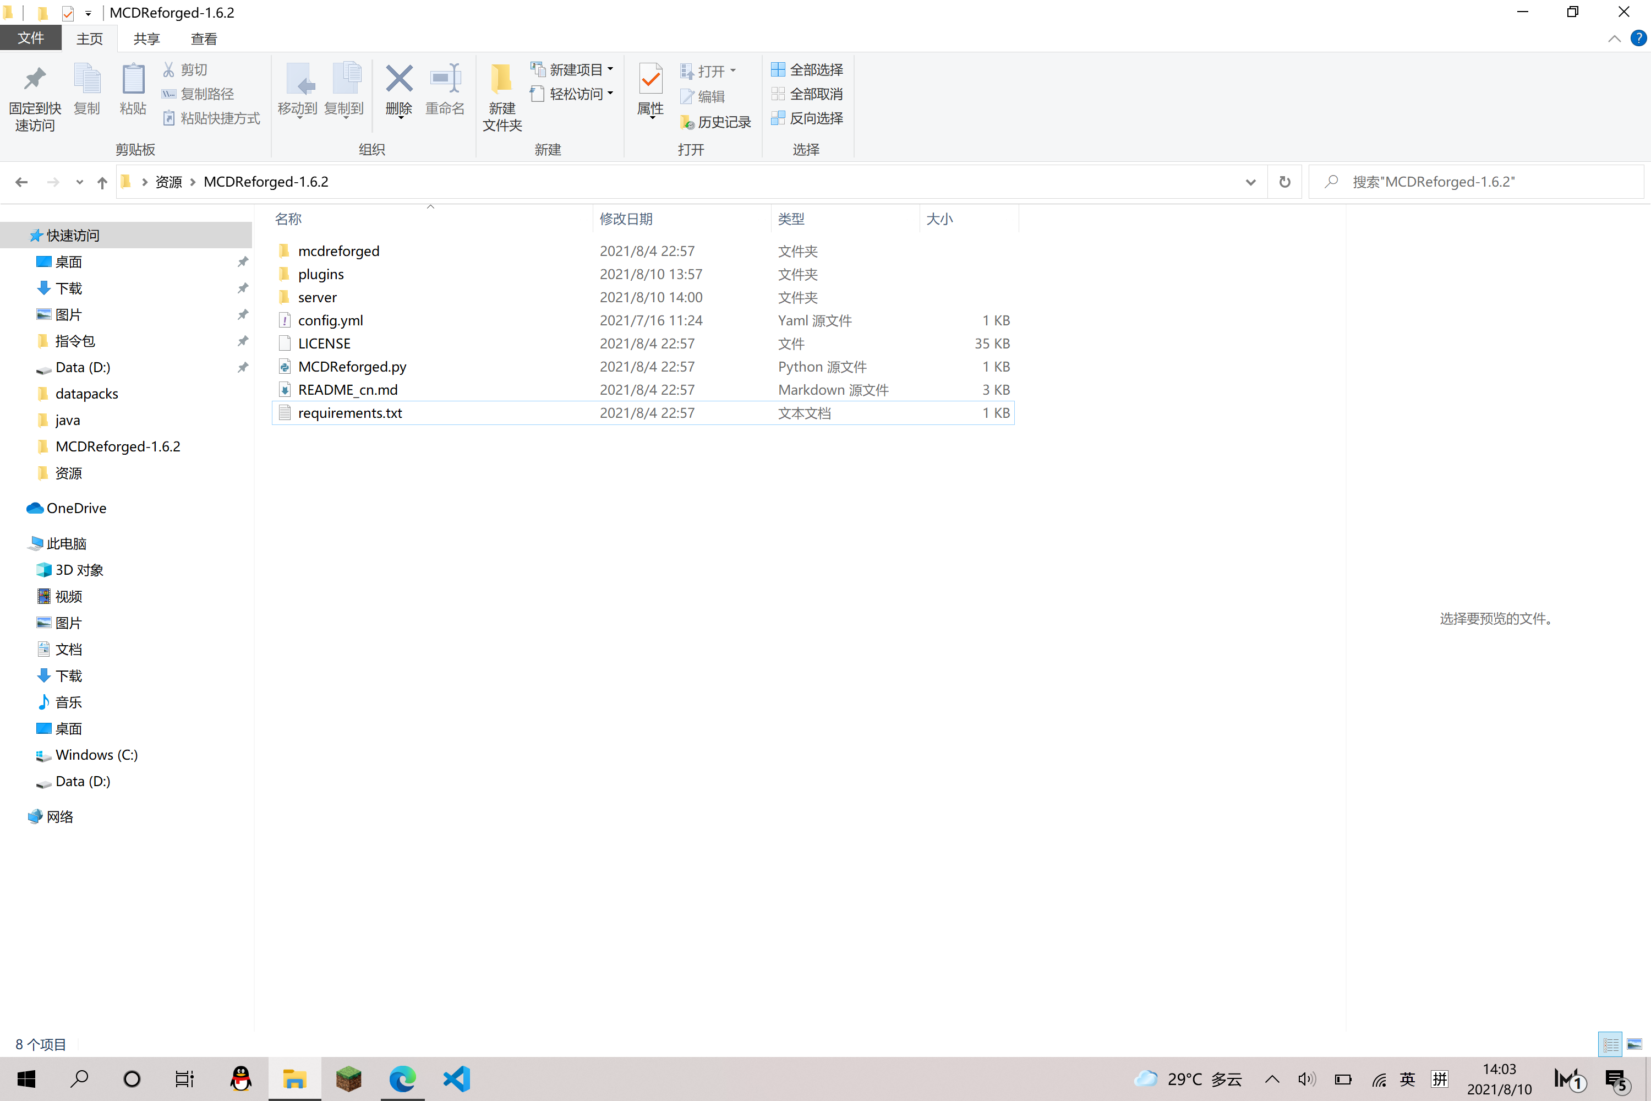Screen dimensions: 1651x1101
Task: Pin folder to Quick access
Action: click(x=34, y=97)
